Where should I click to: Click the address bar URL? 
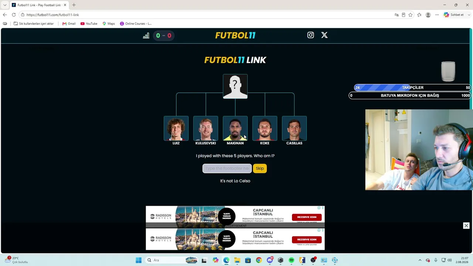click(x=52, y=15)
